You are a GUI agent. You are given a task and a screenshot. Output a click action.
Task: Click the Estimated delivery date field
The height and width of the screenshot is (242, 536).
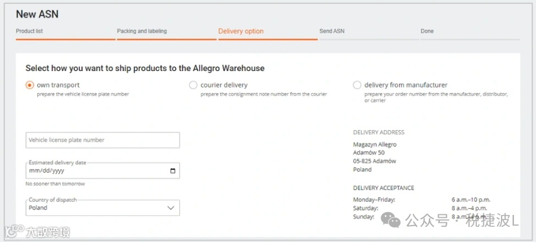[102, 170]
